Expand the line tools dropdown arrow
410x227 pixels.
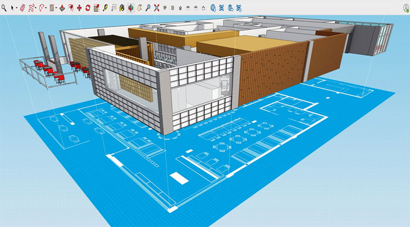pos(36,8)
